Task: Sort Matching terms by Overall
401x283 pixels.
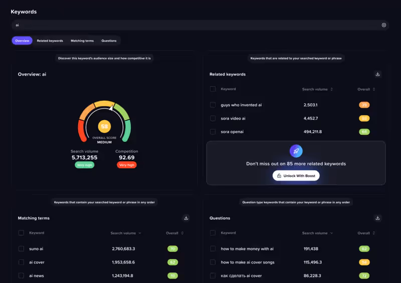Action: click(174, 233)
